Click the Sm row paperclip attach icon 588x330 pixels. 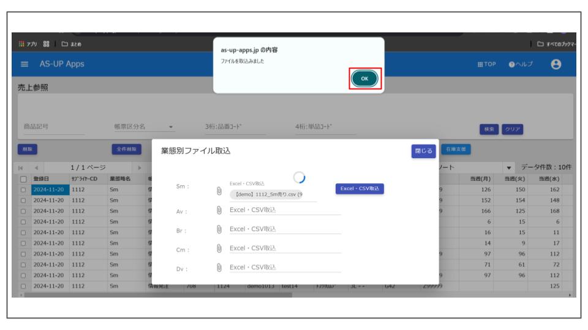pos(219,192)
